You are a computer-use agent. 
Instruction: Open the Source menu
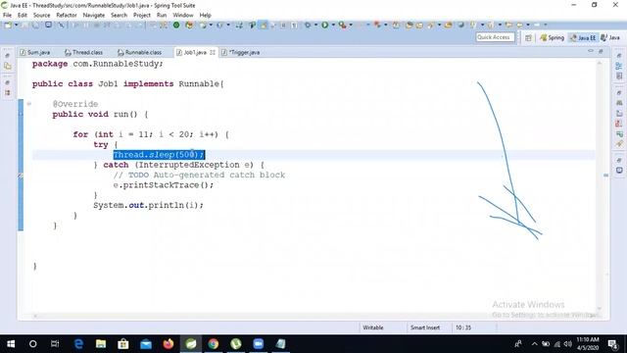(x=41, y=16)
